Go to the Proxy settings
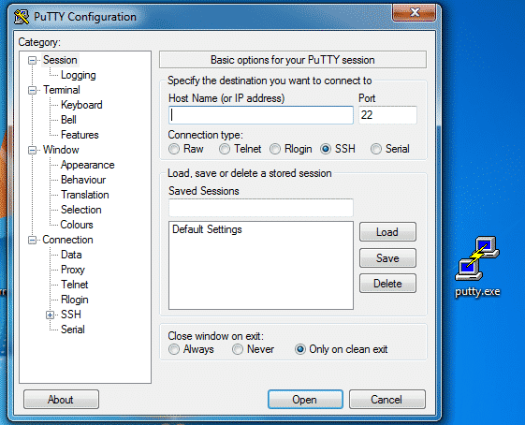Image resolution: width=525 pixels, height=425 pixels. click(x=73, y=270)
